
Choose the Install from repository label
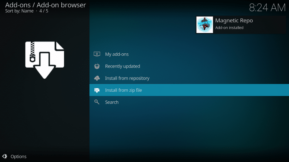tap(127, 78)
